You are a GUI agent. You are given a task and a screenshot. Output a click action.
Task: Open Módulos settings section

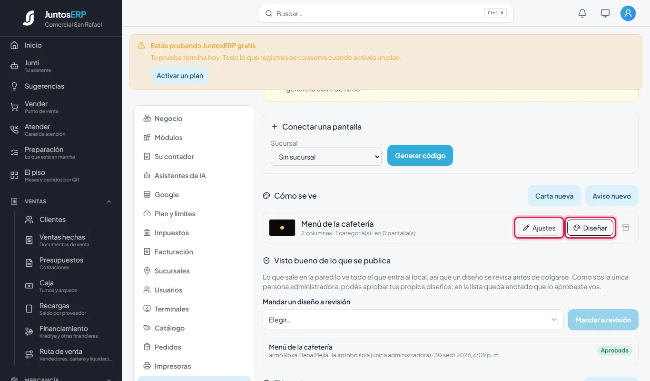194,138
